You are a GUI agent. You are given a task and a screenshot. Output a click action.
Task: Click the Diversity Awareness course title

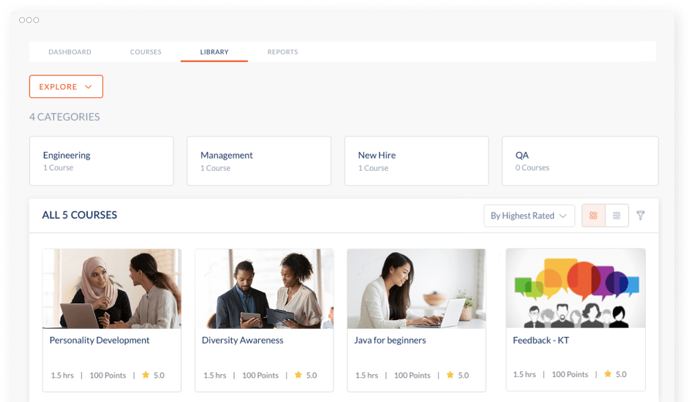pos(242,341)
